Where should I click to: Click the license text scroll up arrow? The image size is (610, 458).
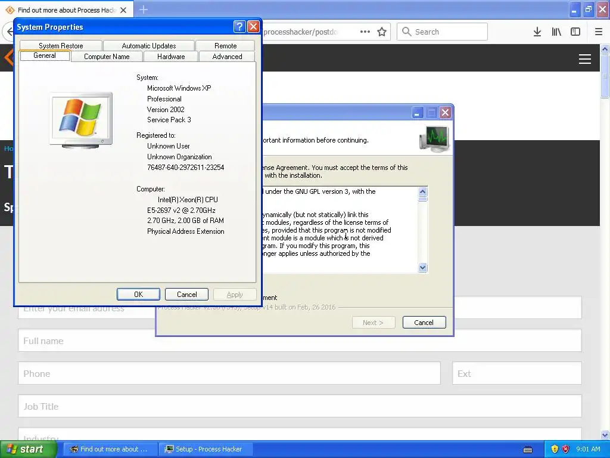click(x=422, y=191)
